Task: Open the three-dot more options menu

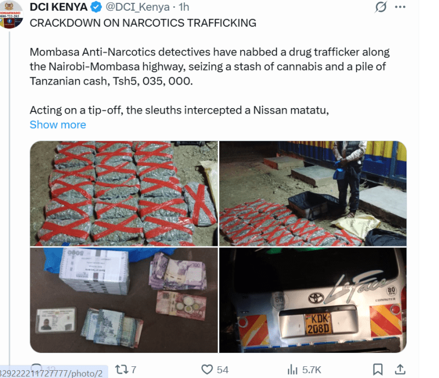Action: point(400,7)
